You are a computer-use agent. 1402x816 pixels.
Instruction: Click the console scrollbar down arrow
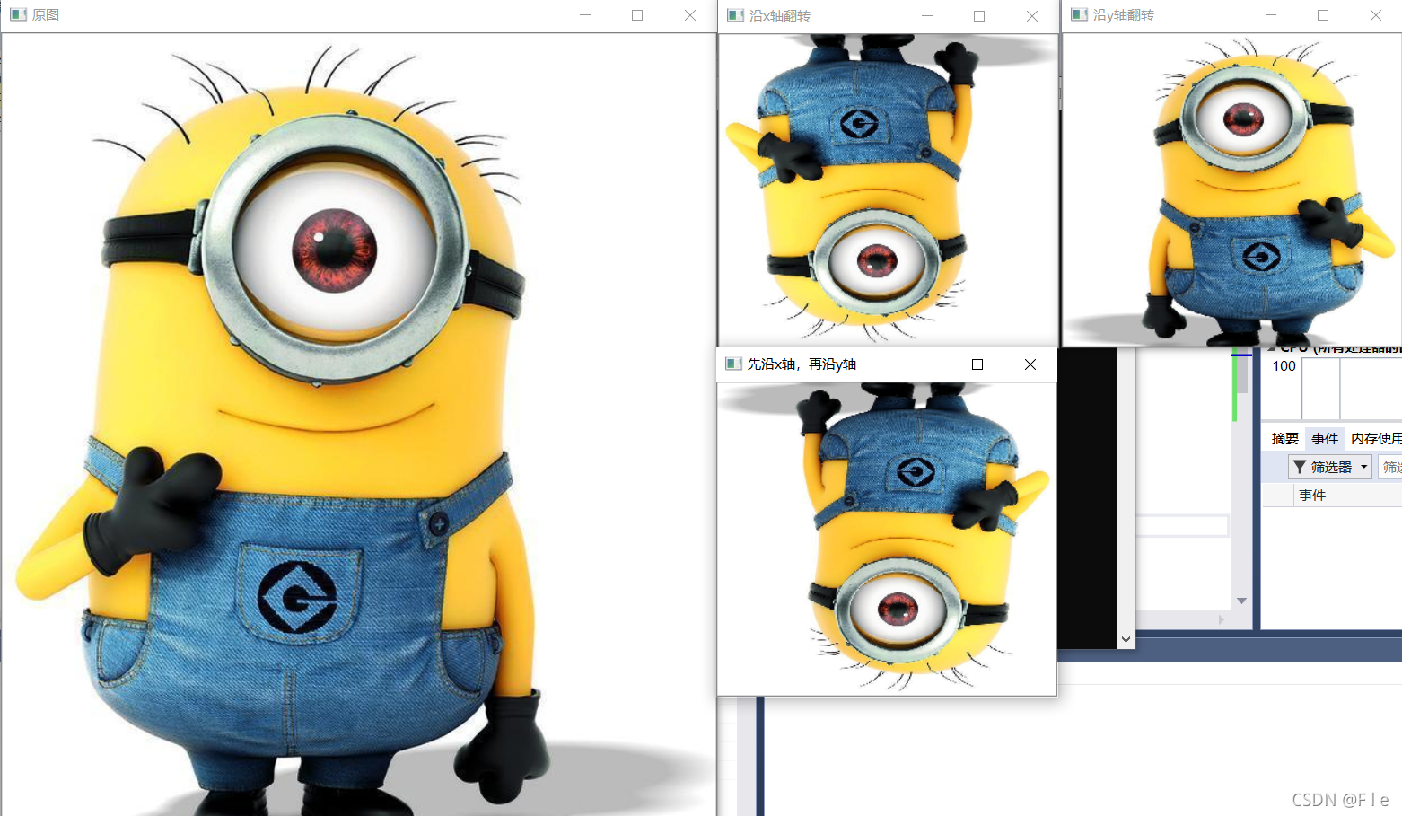(1126, 639)
